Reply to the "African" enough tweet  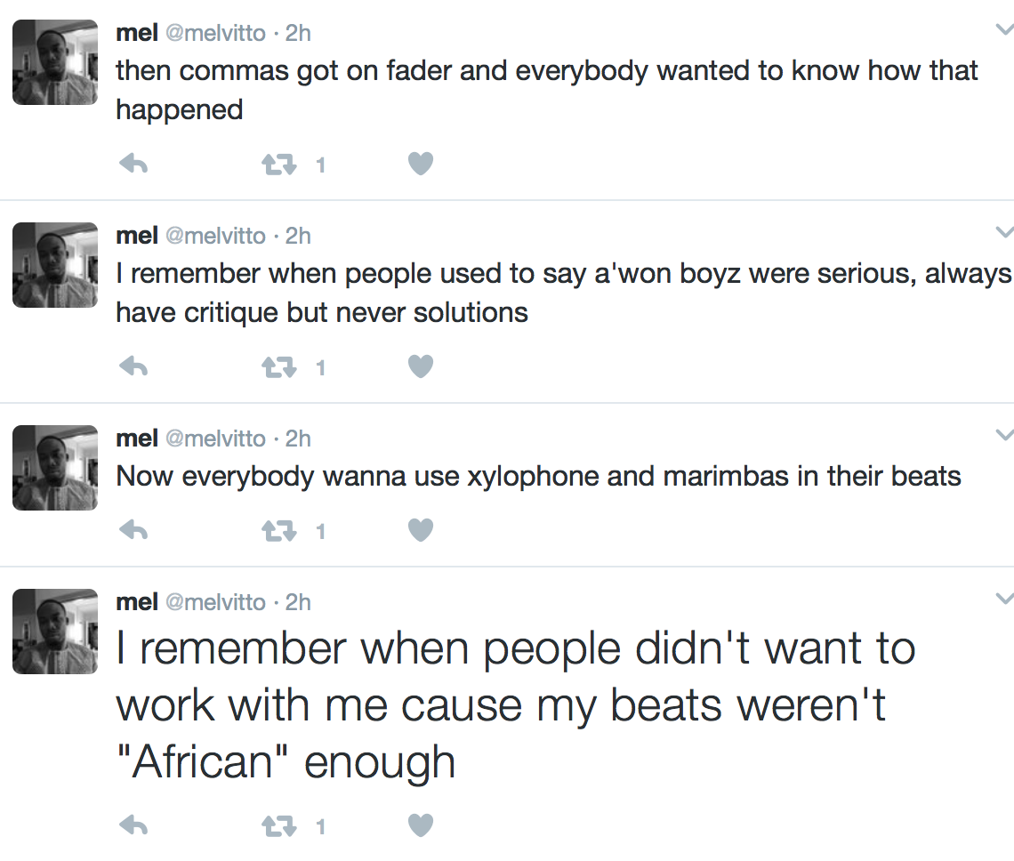coord(133,825)
